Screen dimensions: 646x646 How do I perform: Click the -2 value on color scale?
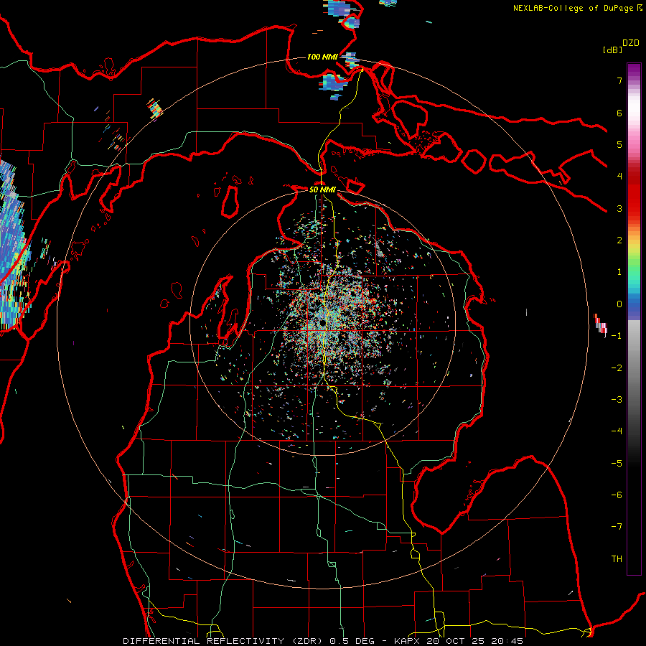tap(617, 368)
